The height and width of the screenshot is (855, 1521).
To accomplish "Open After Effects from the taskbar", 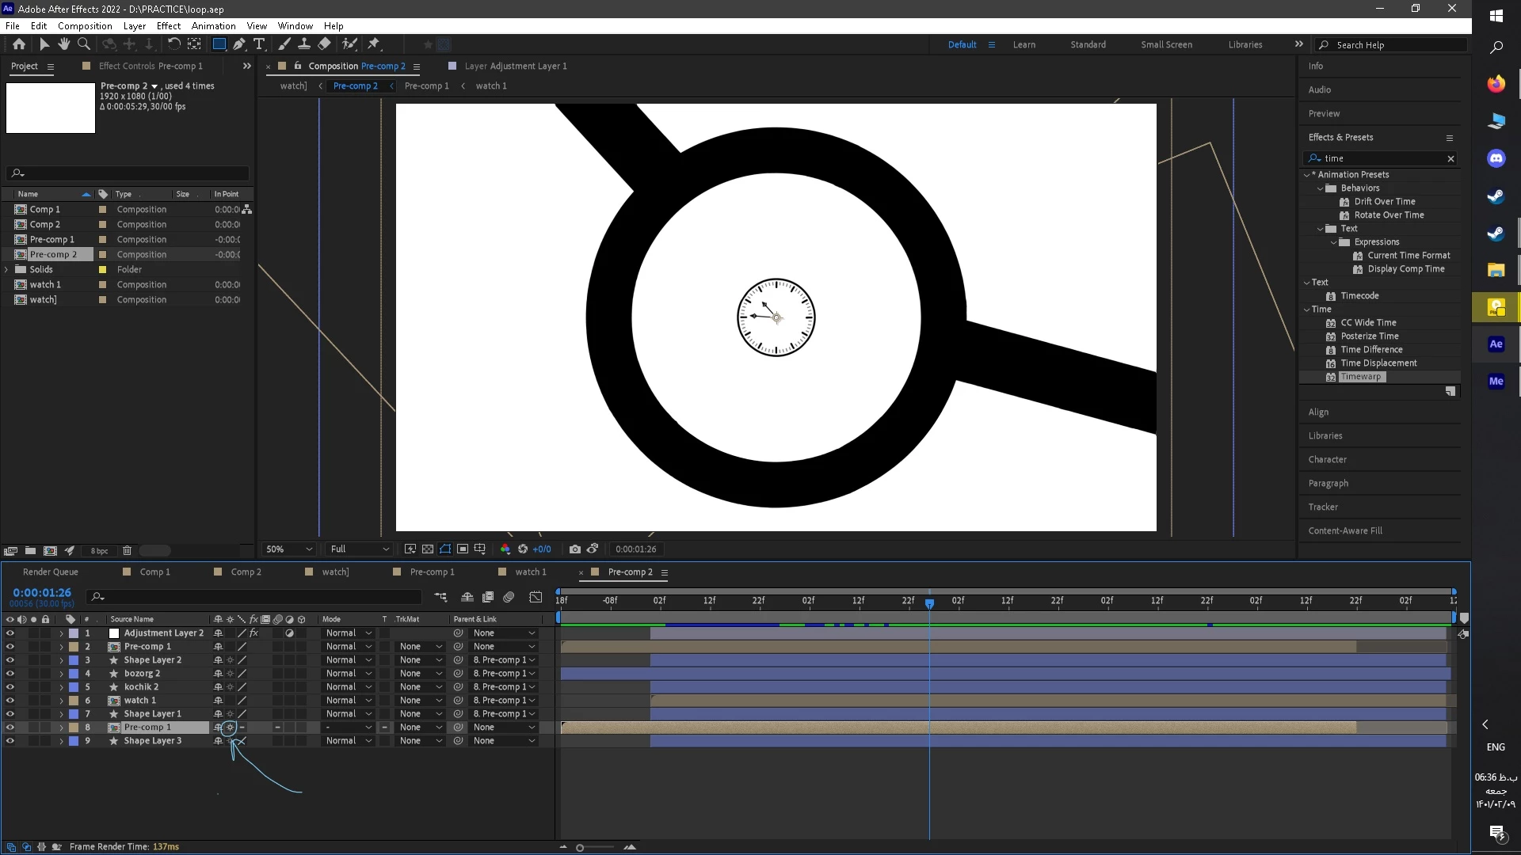I will (x=1496, y=344).
